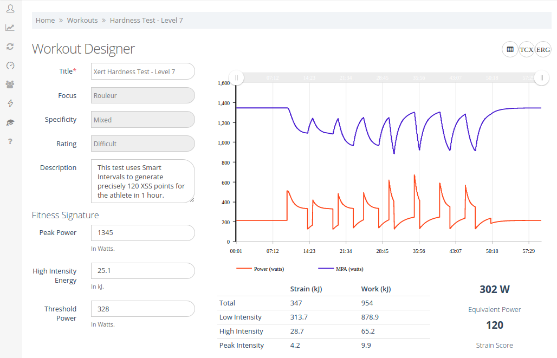This screenshot has width=557, height=358.
Task: Click the Total work value 954
Action: [367, 303]
